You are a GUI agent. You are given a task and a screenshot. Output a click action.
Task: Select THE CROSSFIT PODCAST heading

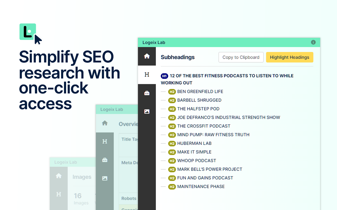click(204, 126)
